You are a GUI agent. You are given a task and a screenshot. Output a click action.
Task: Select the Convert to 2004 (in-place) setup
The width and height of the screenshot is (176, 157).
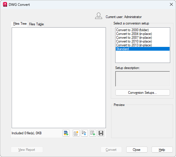pyautogui.click(x=134, y=34)
